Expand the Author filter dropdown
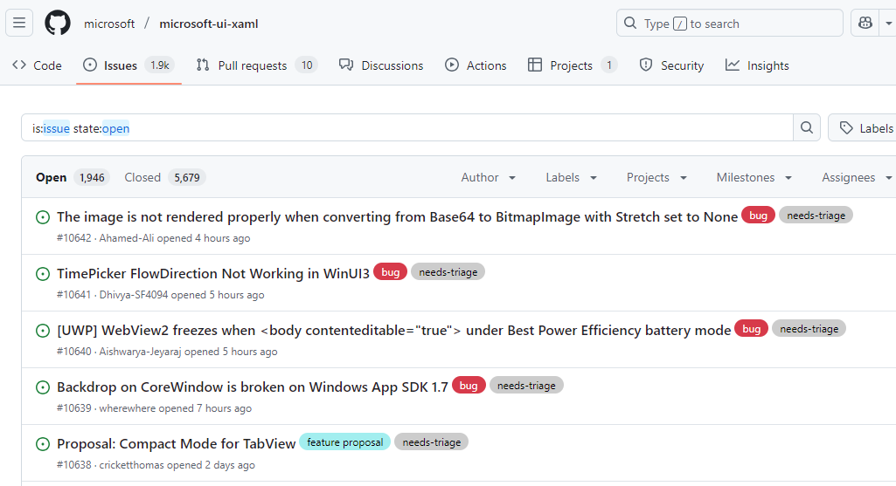The height and width of the screenshot is (486, 896). (x=489, y=177)
